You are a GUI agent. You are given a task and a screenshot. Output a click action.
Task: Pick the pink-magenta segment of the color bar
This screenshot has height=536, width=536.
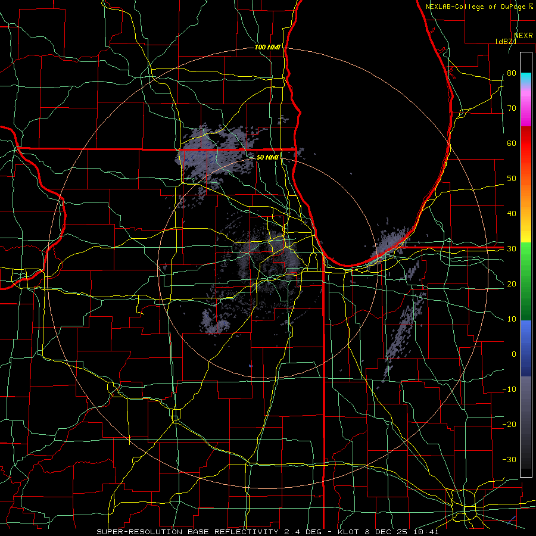pos(526,106)
